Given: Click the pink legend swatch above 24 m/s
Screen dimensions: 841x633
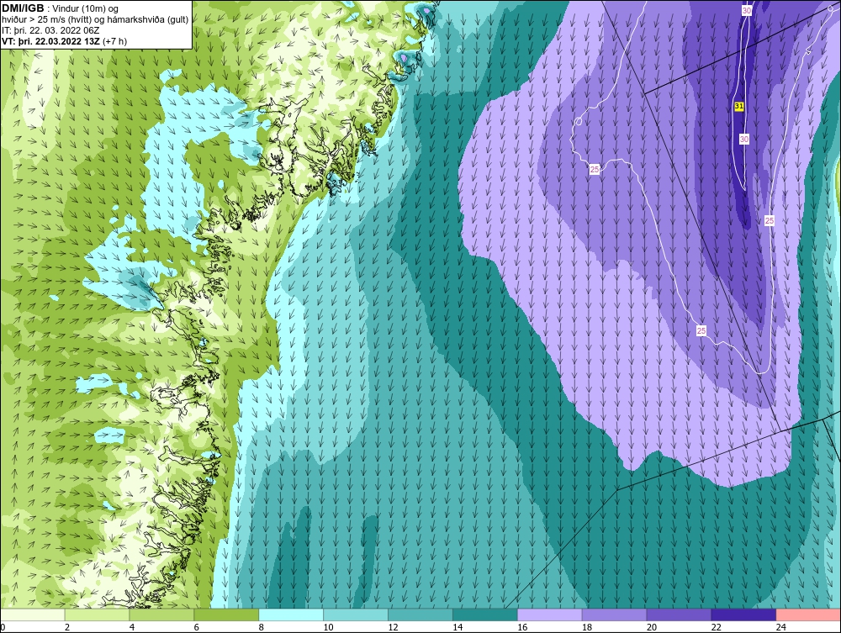Looking at the screenshot, I should (808, 615).
